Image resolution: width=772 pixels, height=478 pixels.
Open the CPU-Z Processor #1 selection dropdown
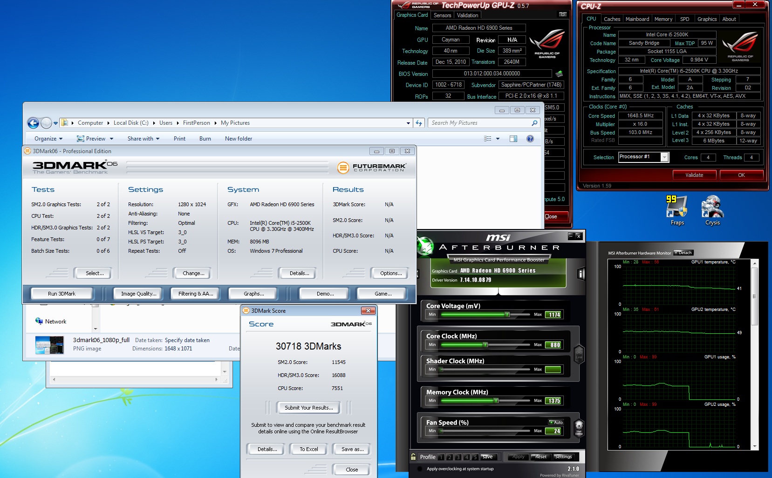pyautogui.click(x=665, y=157)
